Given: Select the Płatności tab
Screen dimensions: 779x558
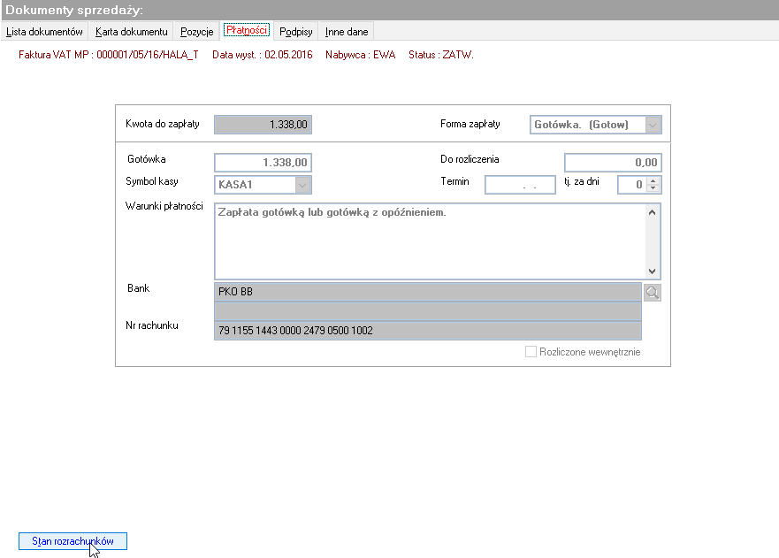Looking at the screenshot, I should point(247,30).
